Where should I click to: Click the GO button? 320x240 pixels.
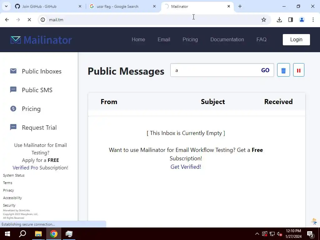pyautogui.click(x=265, y=70)
